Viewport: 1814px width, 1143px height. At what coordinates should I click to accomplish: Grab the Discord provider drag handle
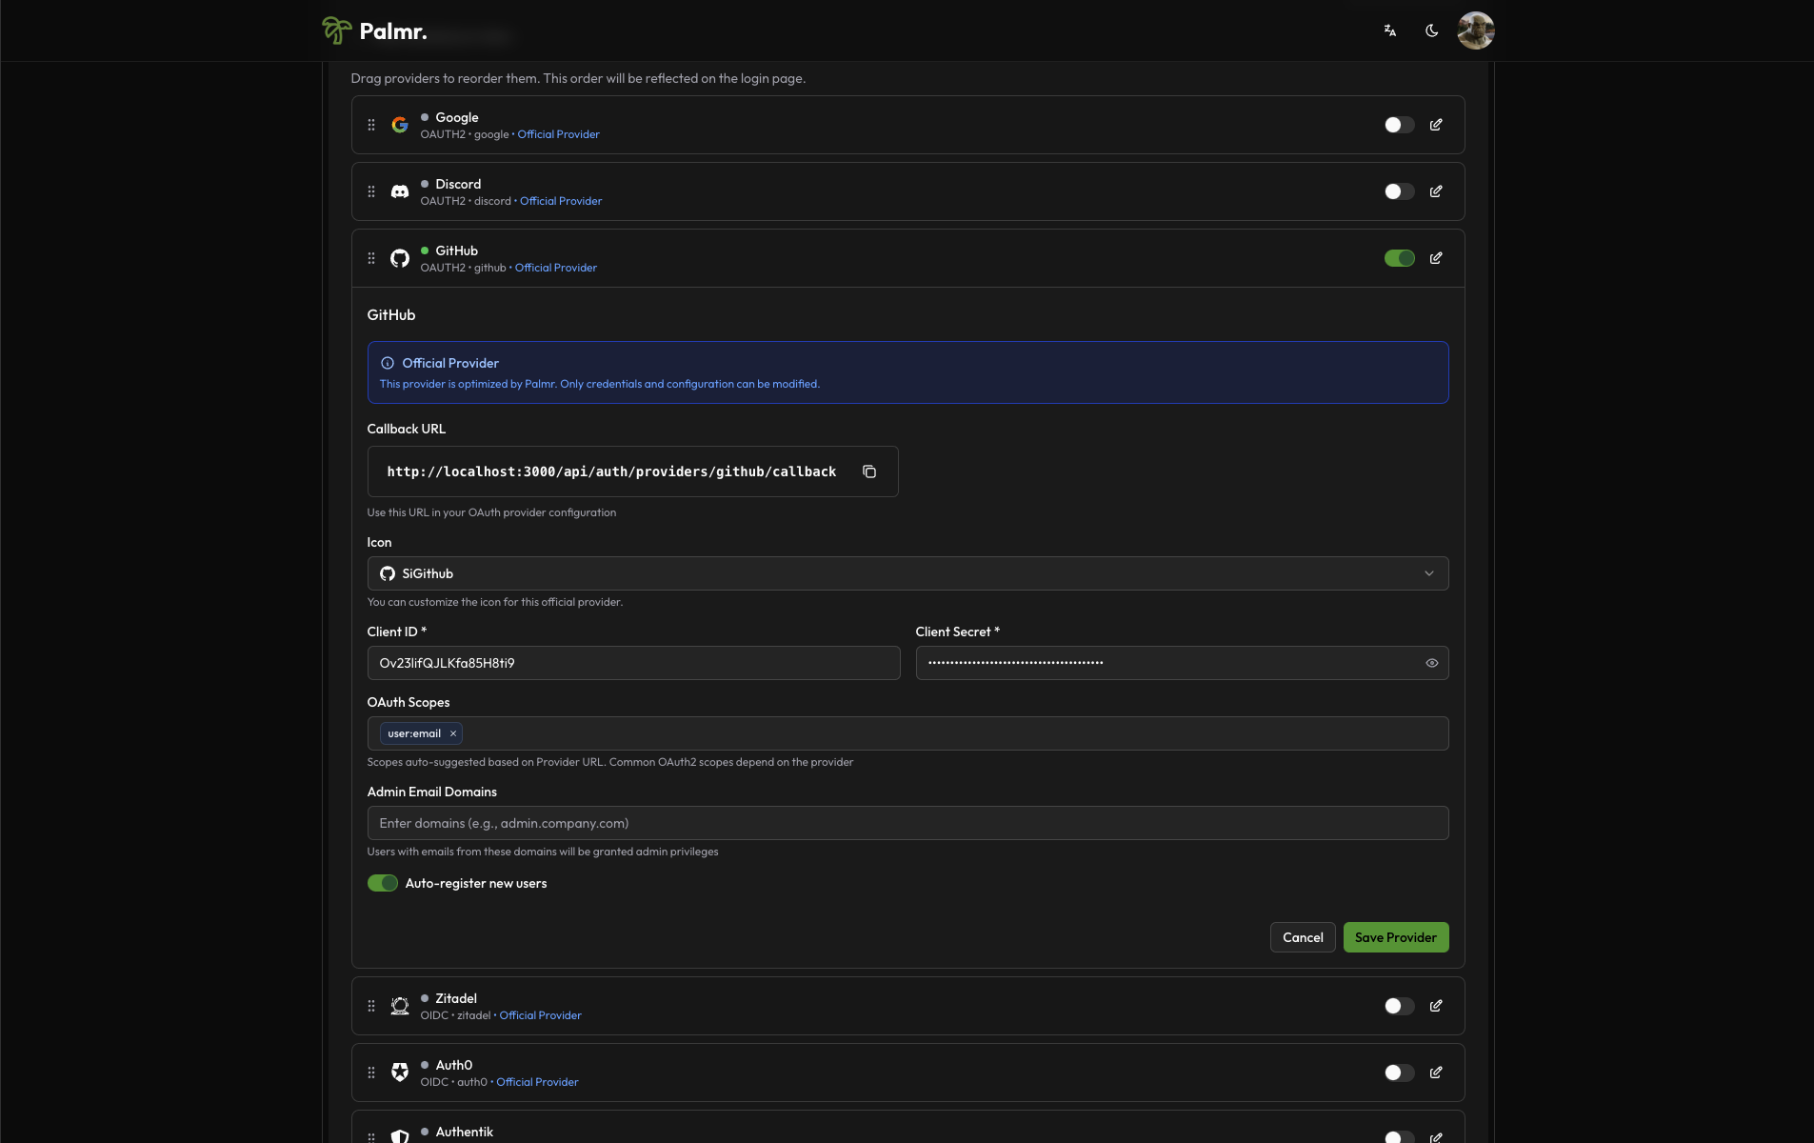(x=371, y=191)
